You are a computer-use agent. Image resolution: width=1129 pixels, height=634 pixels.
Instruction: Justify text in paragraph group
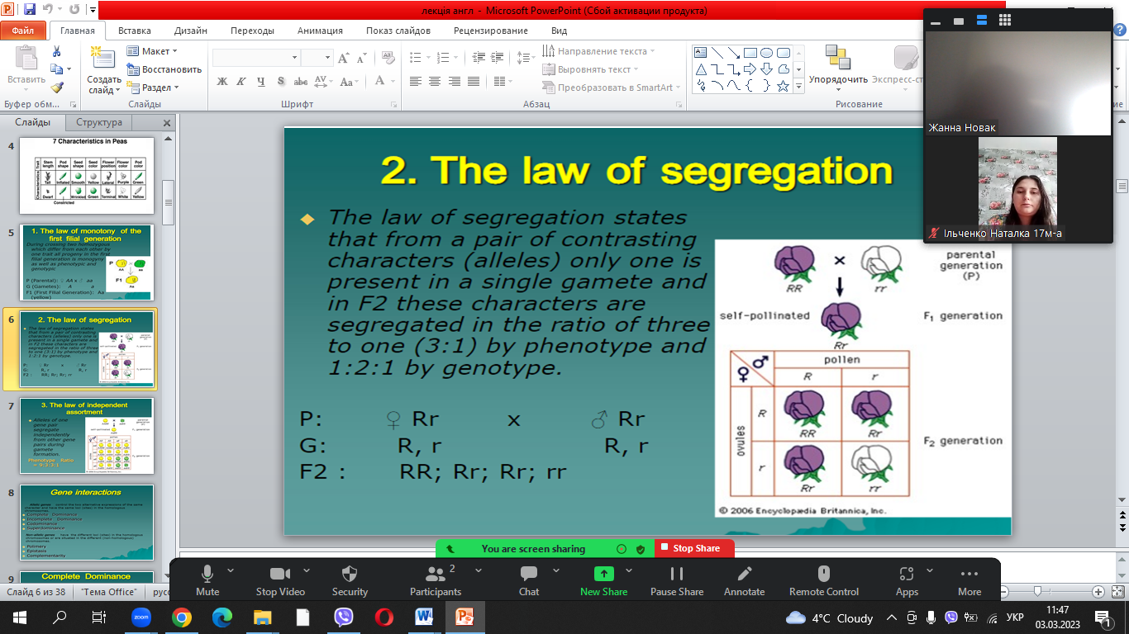tap(474, 81)
